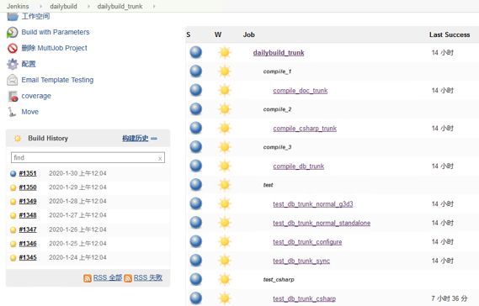Open the breadcrumb arrow after Jenkins
This screenshot has width=479, height=306.
(40, 6)
